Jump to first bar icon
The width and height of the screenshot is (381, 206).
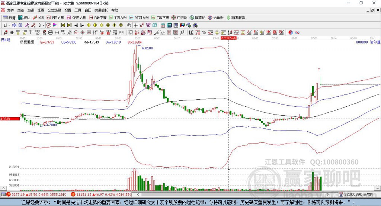[x=63, y=25]
